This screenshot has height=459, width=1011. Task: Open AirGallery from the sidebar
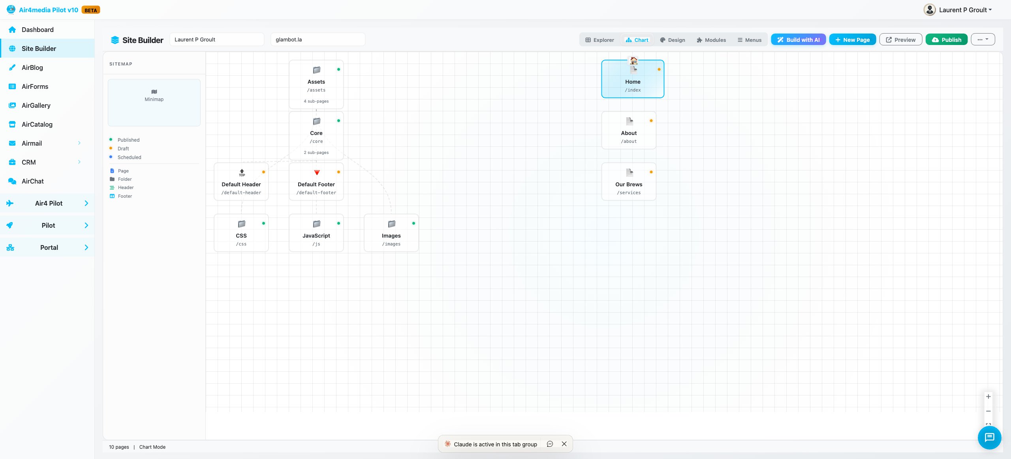pos(11,105)
